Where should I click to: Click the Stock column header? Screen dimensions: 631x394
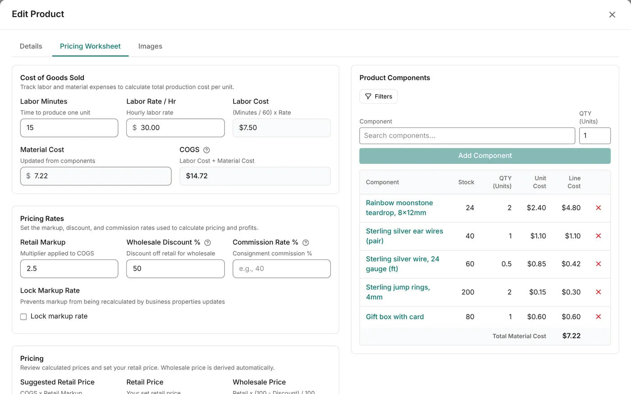466,182
